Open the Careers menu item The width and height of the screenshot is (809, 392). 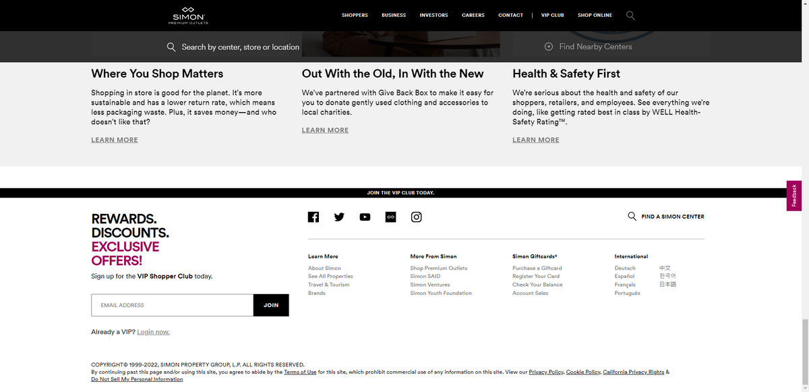[x=473, y=15]
